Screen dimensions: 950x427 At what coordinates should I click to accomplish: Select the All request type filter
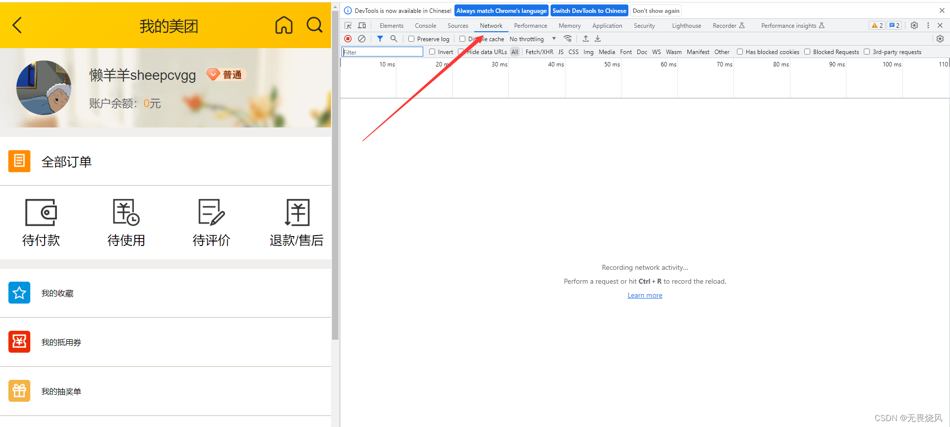515,52
